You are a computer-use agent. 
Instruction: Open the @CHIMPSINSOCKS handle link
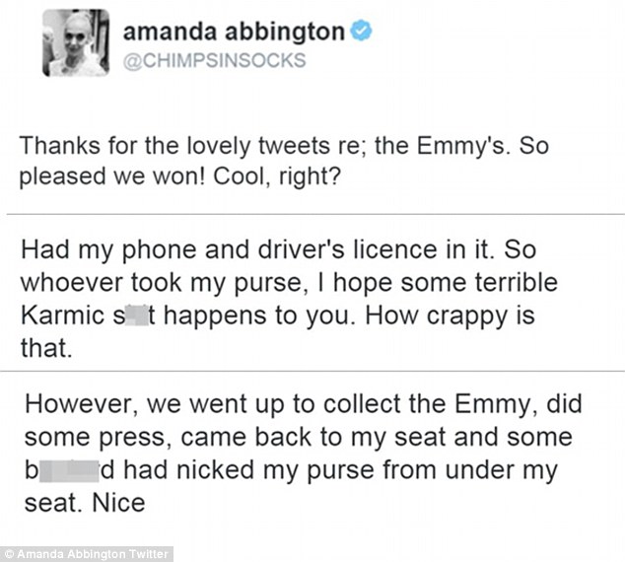coord(214,60)
